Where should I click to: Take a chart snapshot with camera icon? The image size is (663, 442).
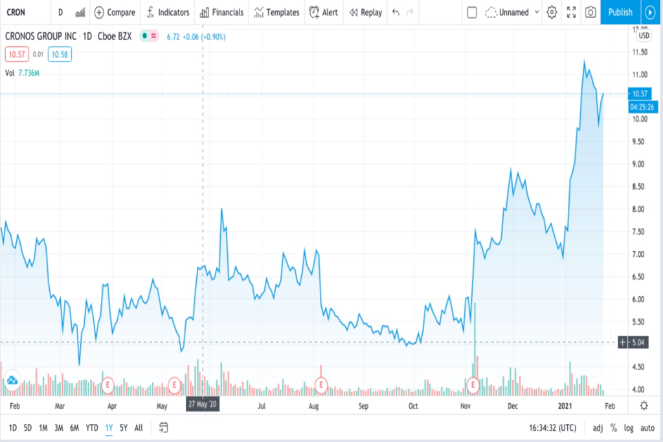(590, 12)
